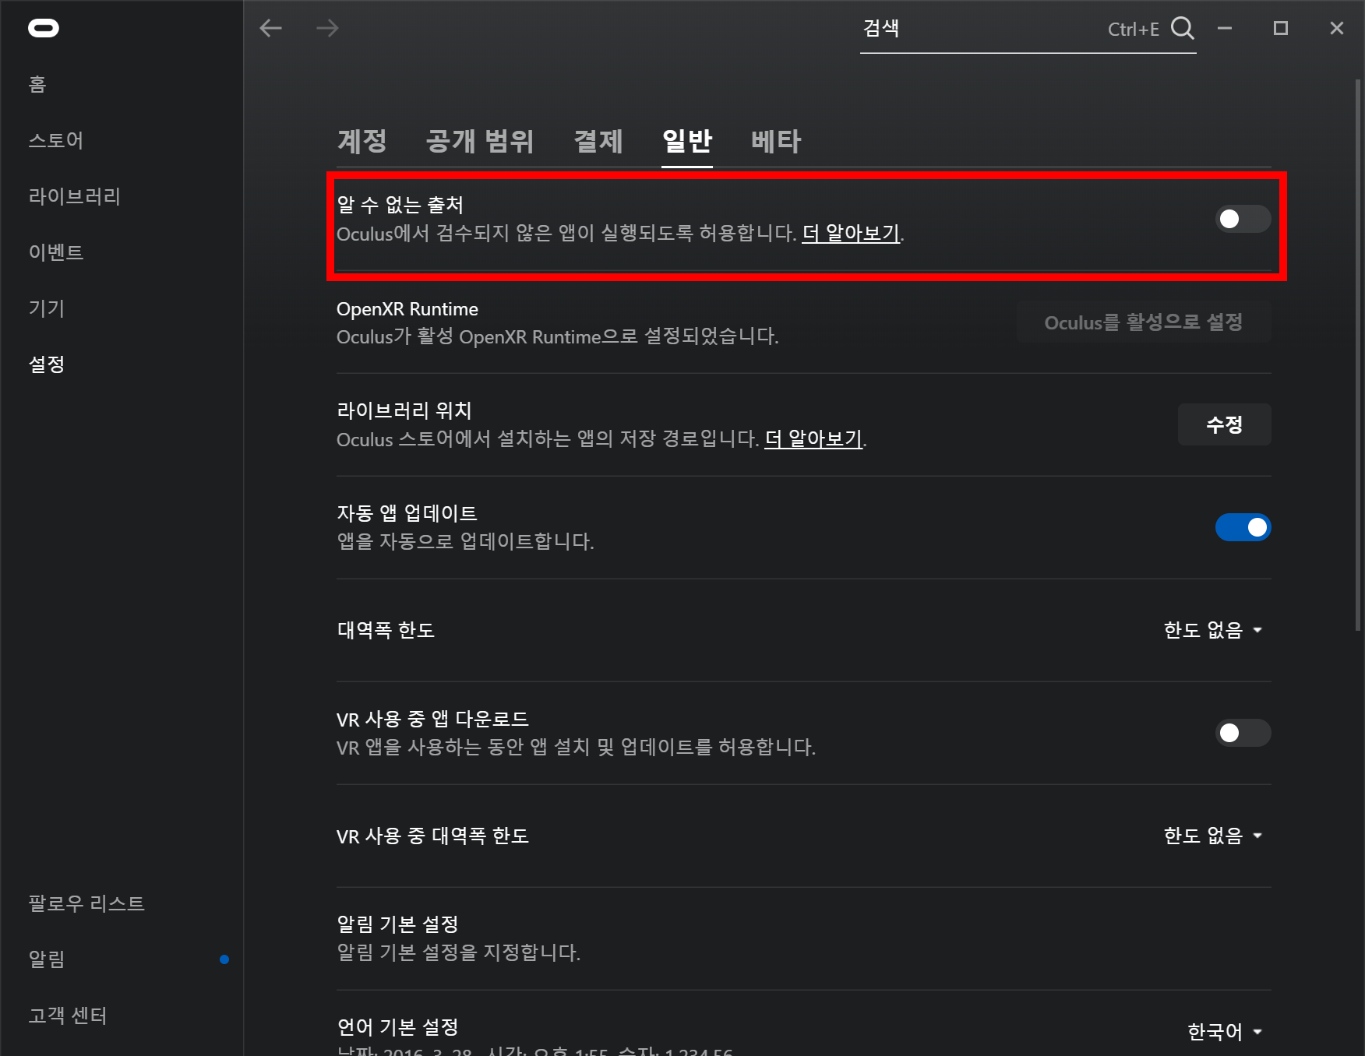Open 라이브러리 in the sidebar
This screenshot has height=1056, width=1365.
point(75,196)
